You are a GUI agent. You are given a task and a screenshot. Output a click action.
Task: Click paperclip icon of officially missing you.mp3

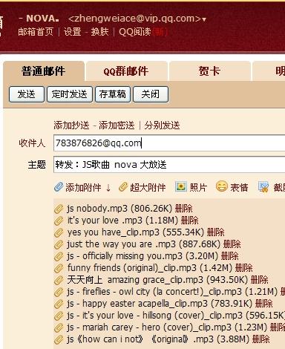coord(59,256)
